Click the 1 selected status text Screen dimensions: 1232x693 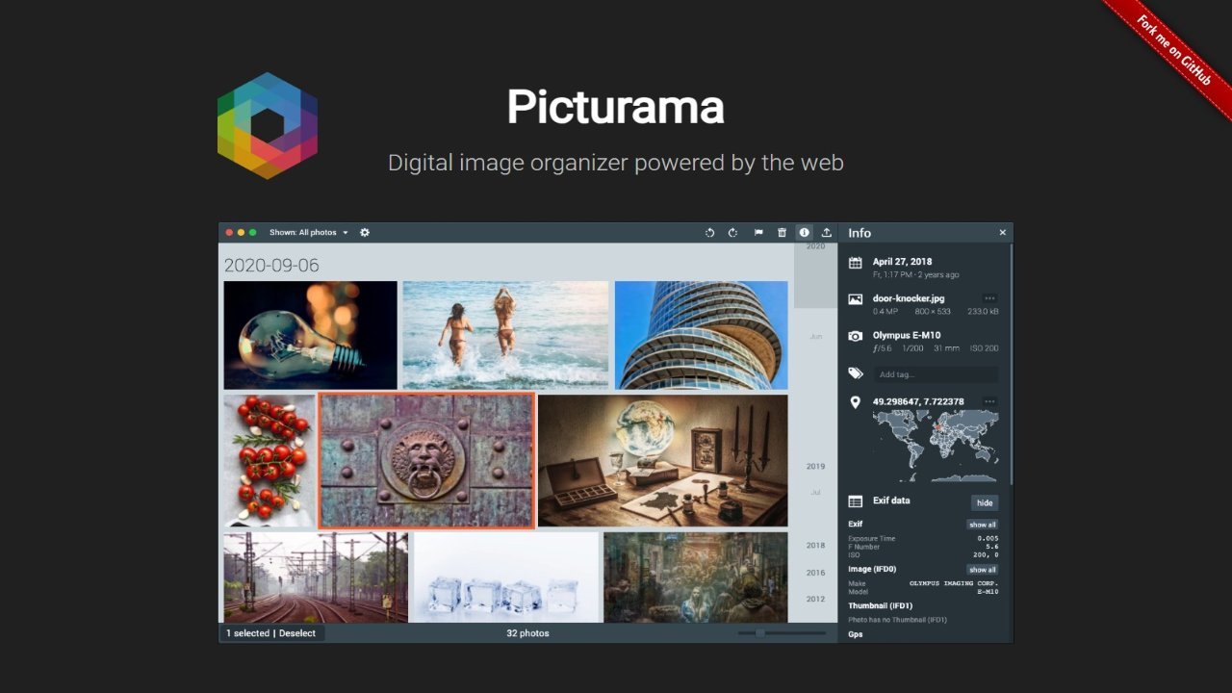[247, 633]
